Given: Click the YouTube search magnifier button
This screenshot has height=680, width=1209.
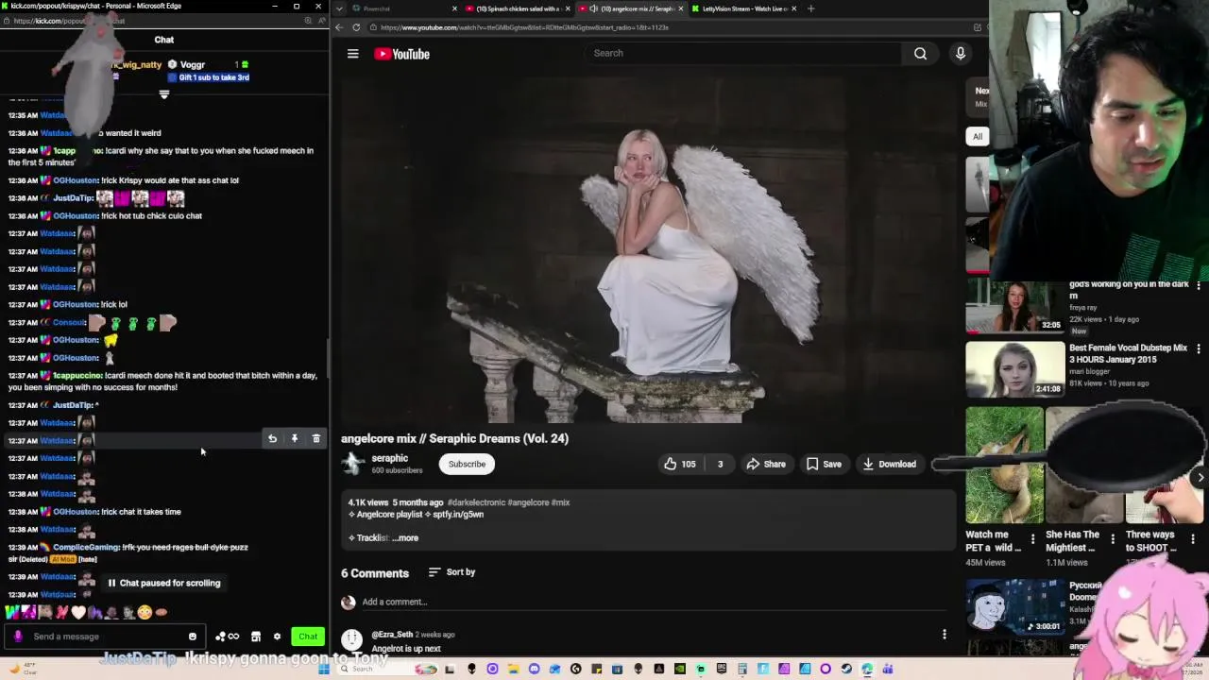Looking at the screenshot, I should point(920,54).
